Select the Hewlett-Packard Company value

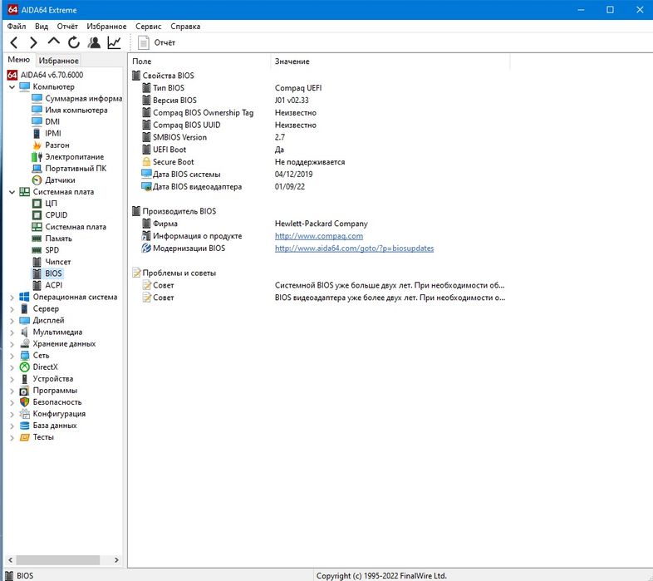click(x=321, y=224)
